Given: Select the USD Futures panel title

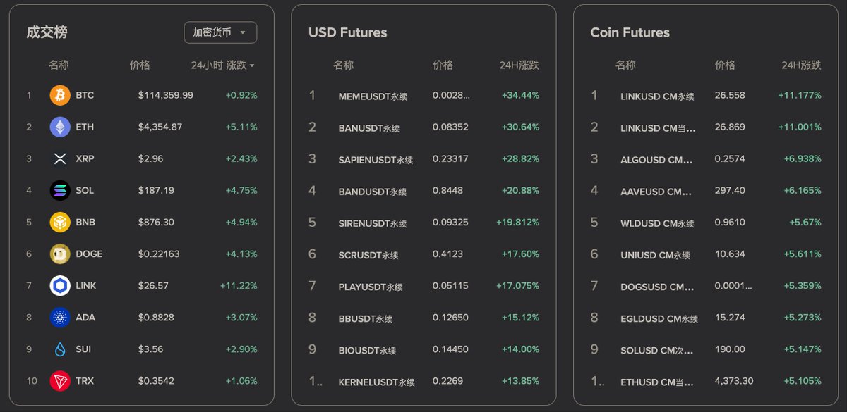Looking at the screenshot, I should [347, 32].
